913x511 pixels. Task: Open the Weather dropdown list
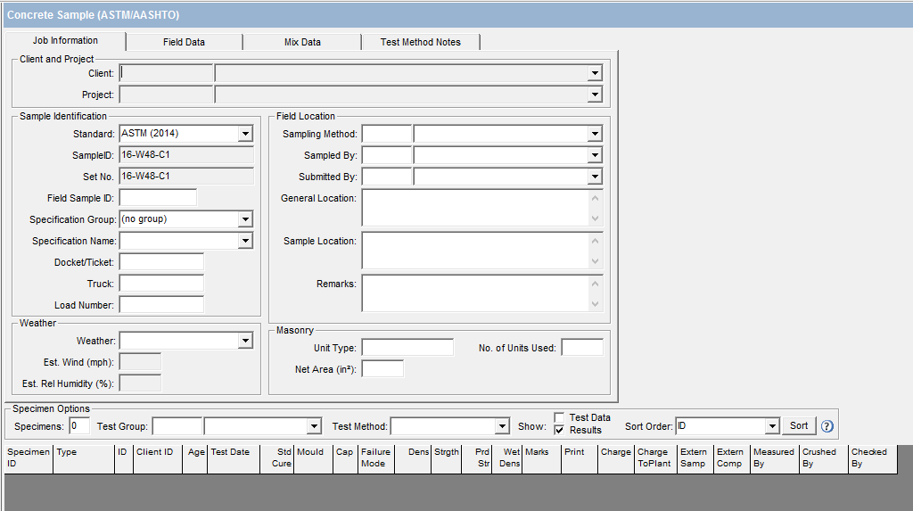pos(245,341)
